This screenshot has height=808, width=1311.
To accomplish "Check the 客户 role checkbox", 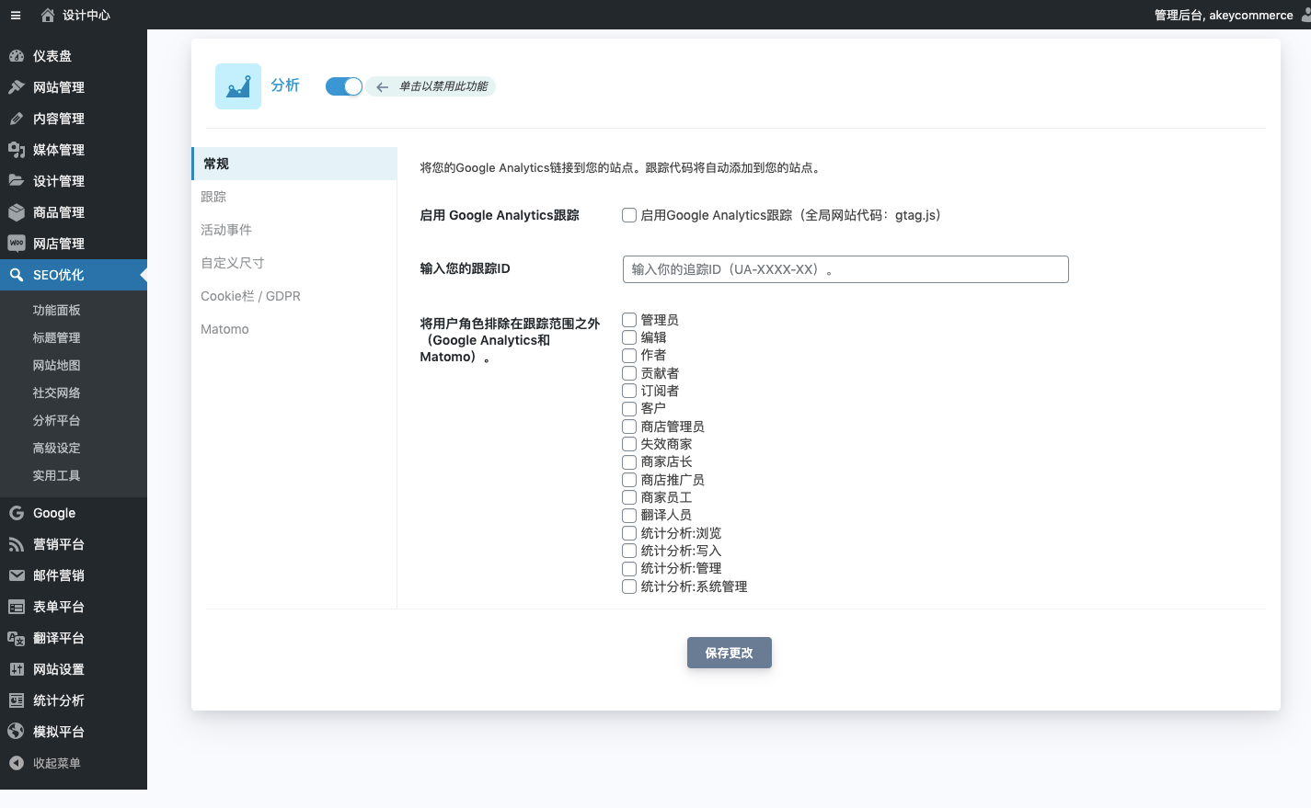I will (x=629, y=409).
